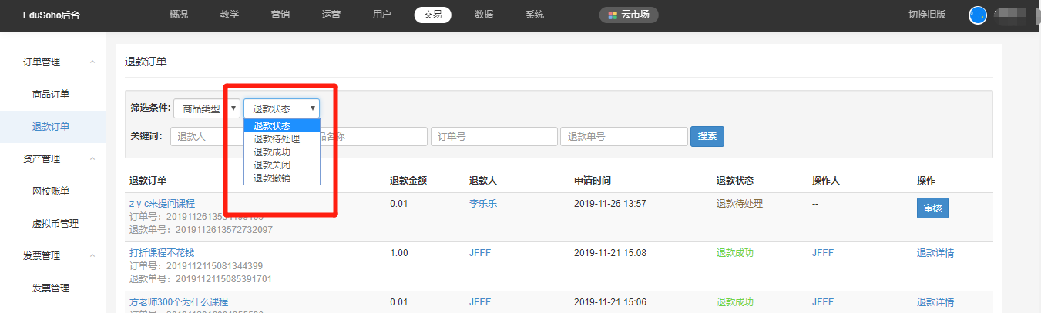Switch to old version via 切换旧版
This screenshot has height=313, width=1041.
click(927, 15)
